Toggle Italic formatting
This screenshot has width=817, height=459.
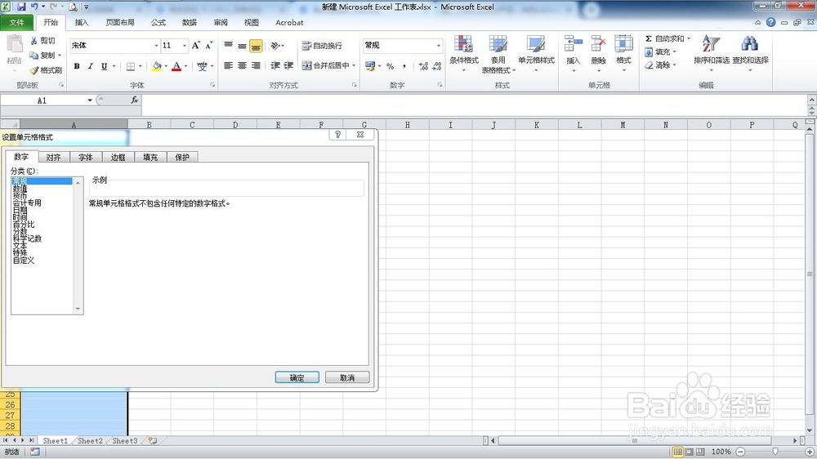tap(90, 66)
